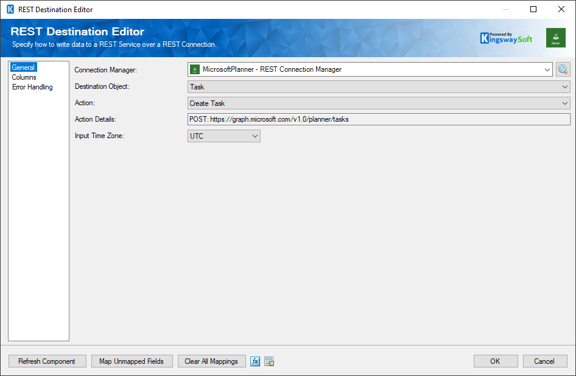Select the General page in sidebar
The height and width of the screenshot is (376, 576).
pyautogui.click(x=23, y=67)
